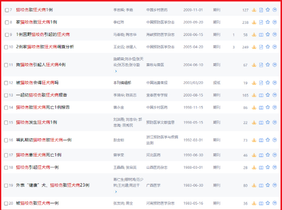Open HTML reading for row 8
The width and height of the screenshot is (282, 210).
[261, 23]
